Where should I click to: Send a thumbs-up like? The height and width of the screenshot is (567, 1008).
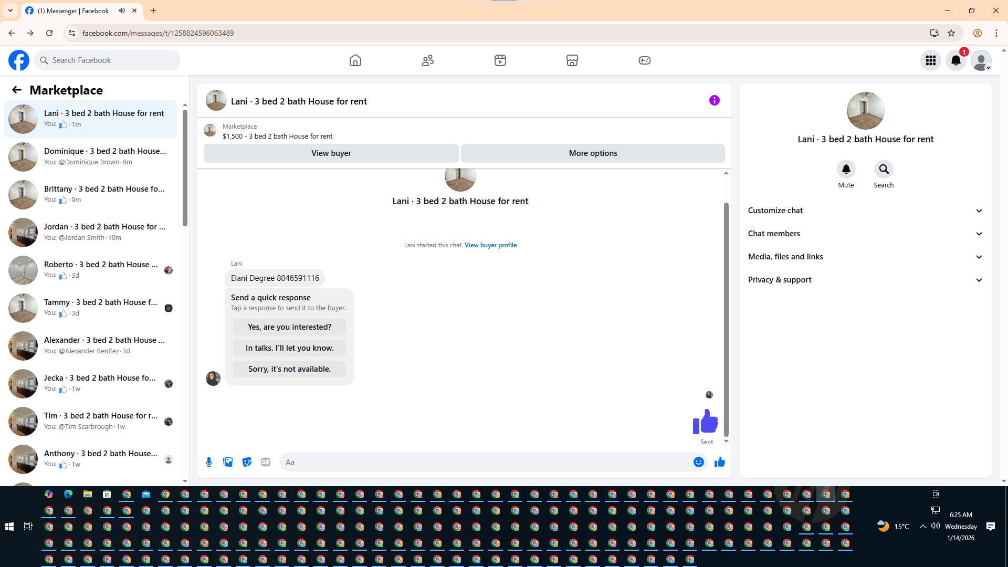(x=719, y=462)
